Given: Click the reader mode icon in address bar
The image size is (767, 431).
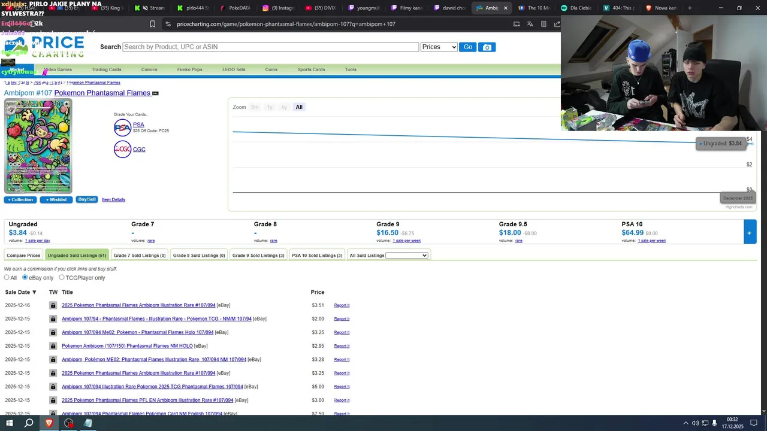Looking at the screenshot, I should pos(543,24).
